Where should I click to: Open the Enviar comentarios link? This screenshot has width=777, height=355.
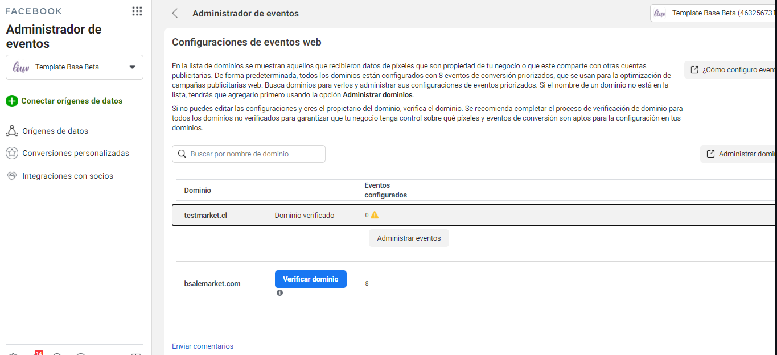[x=203, y=346]
